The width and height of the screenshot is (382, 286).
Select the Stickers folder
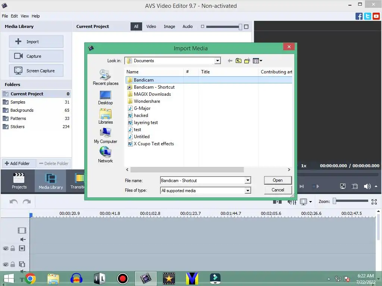point(36,127)
